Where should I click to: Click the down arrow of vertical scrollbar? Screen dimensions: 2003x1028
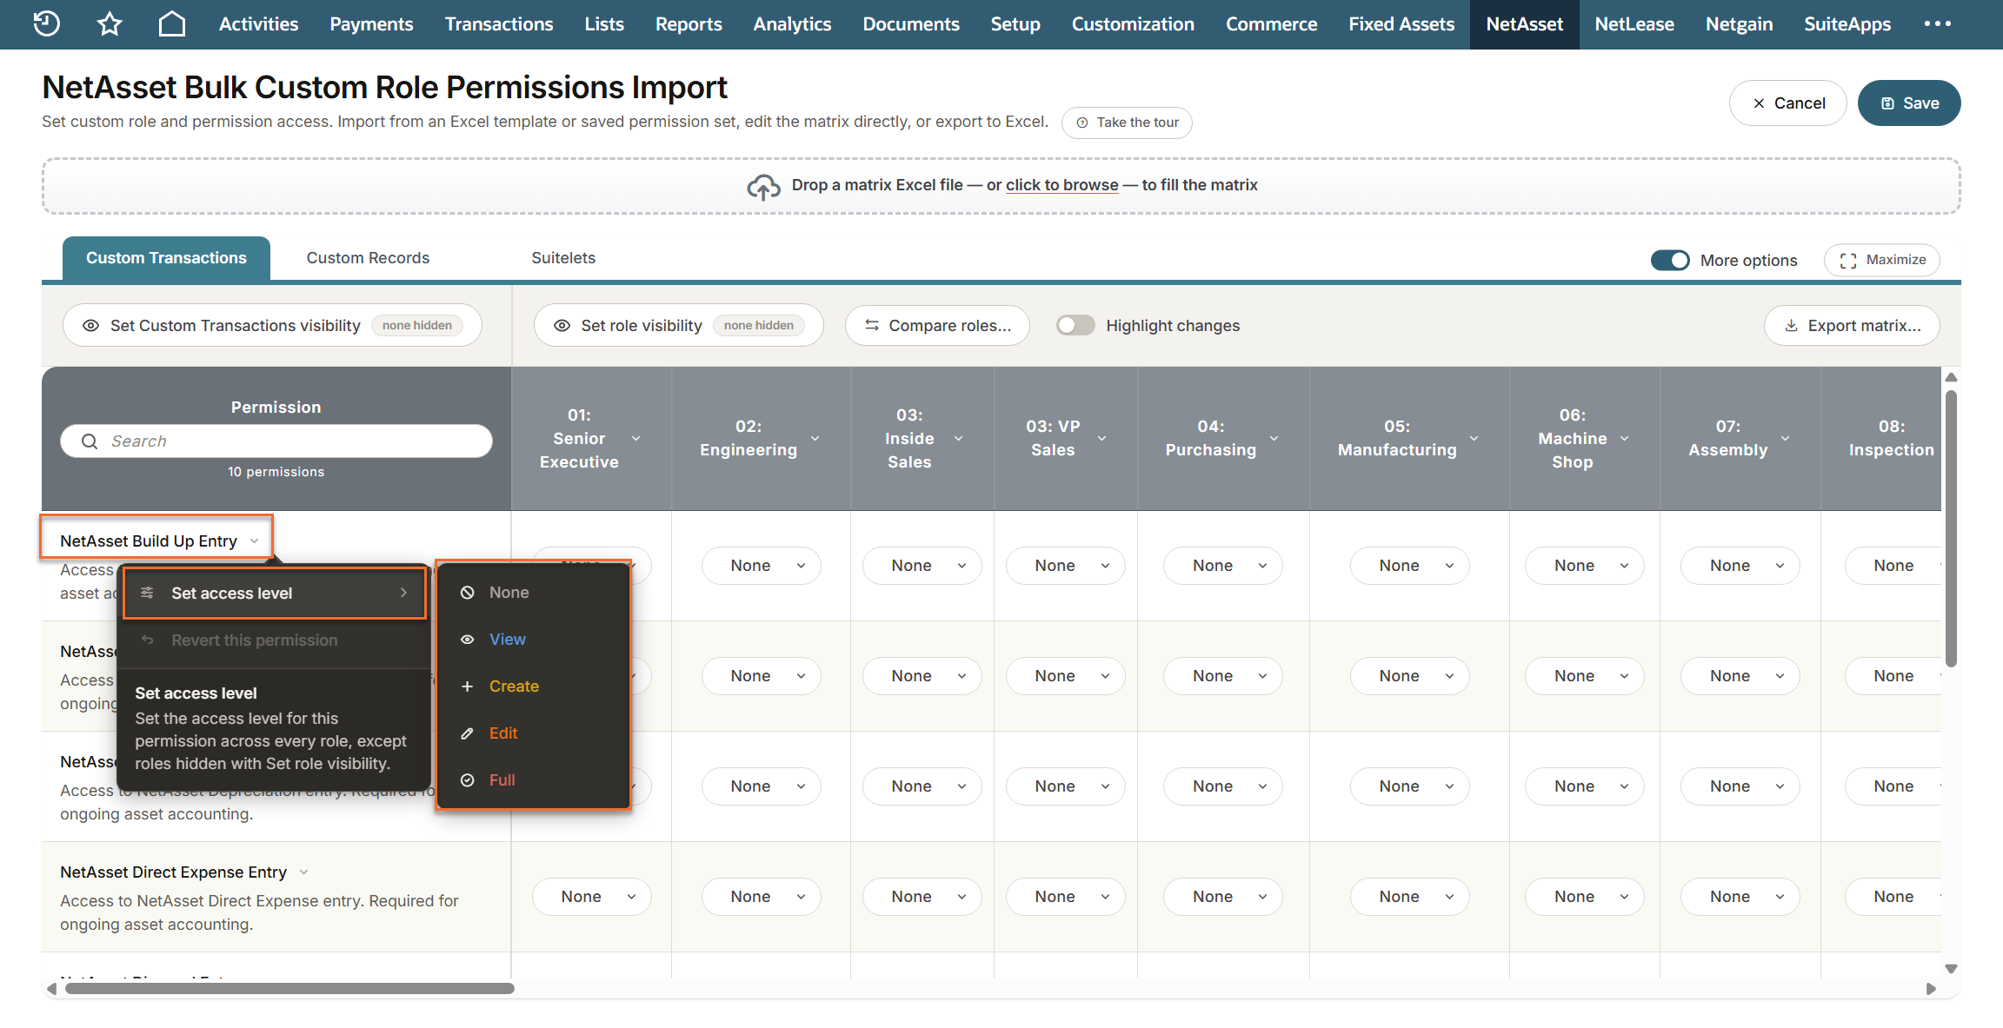(1951, 969)
